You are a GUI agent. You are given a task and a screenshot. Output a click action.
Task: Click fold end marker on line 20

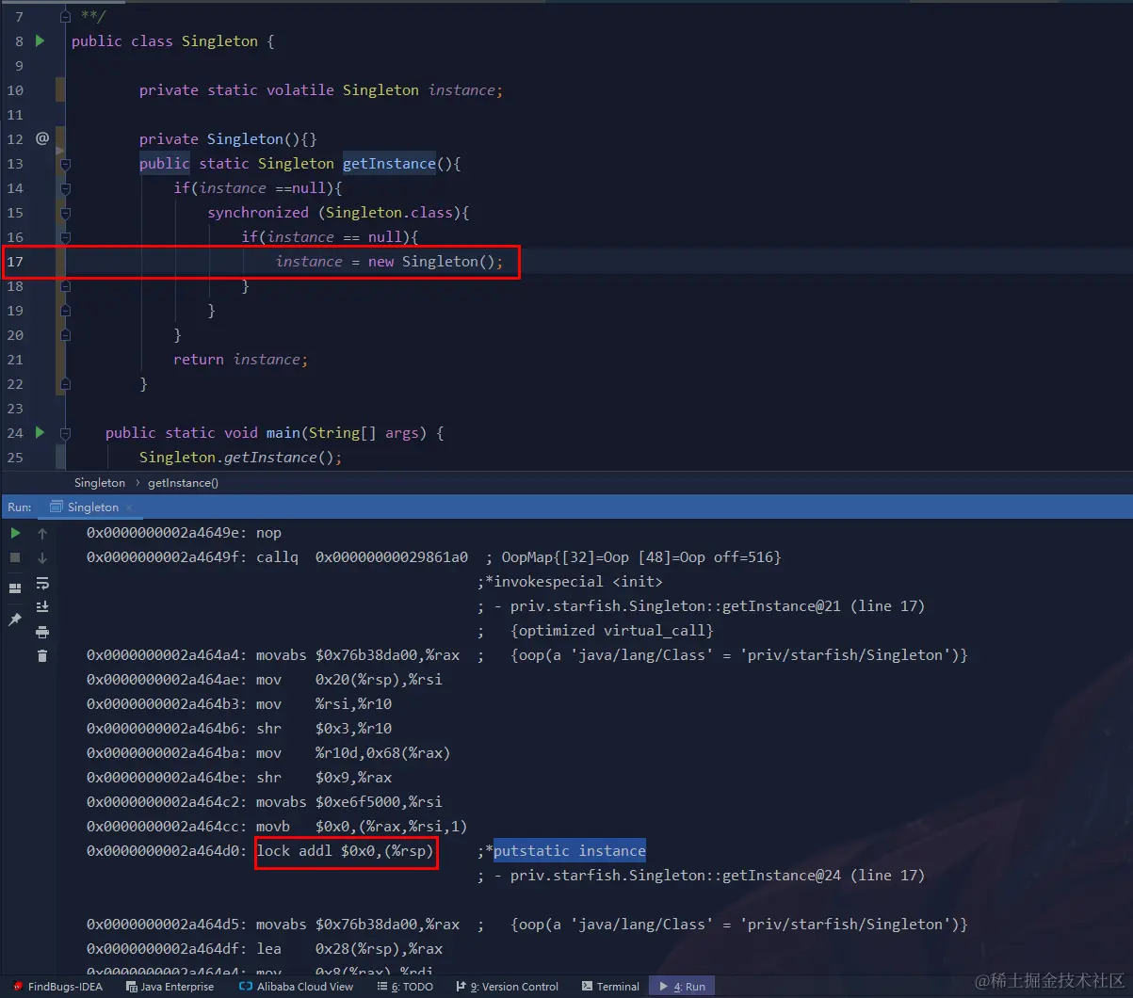tap(65, 335)
